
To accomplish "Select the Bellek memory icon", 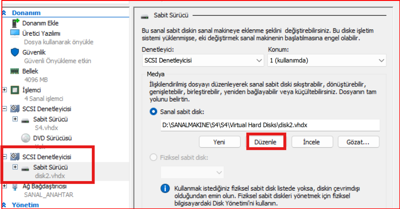I will (15, 71).
